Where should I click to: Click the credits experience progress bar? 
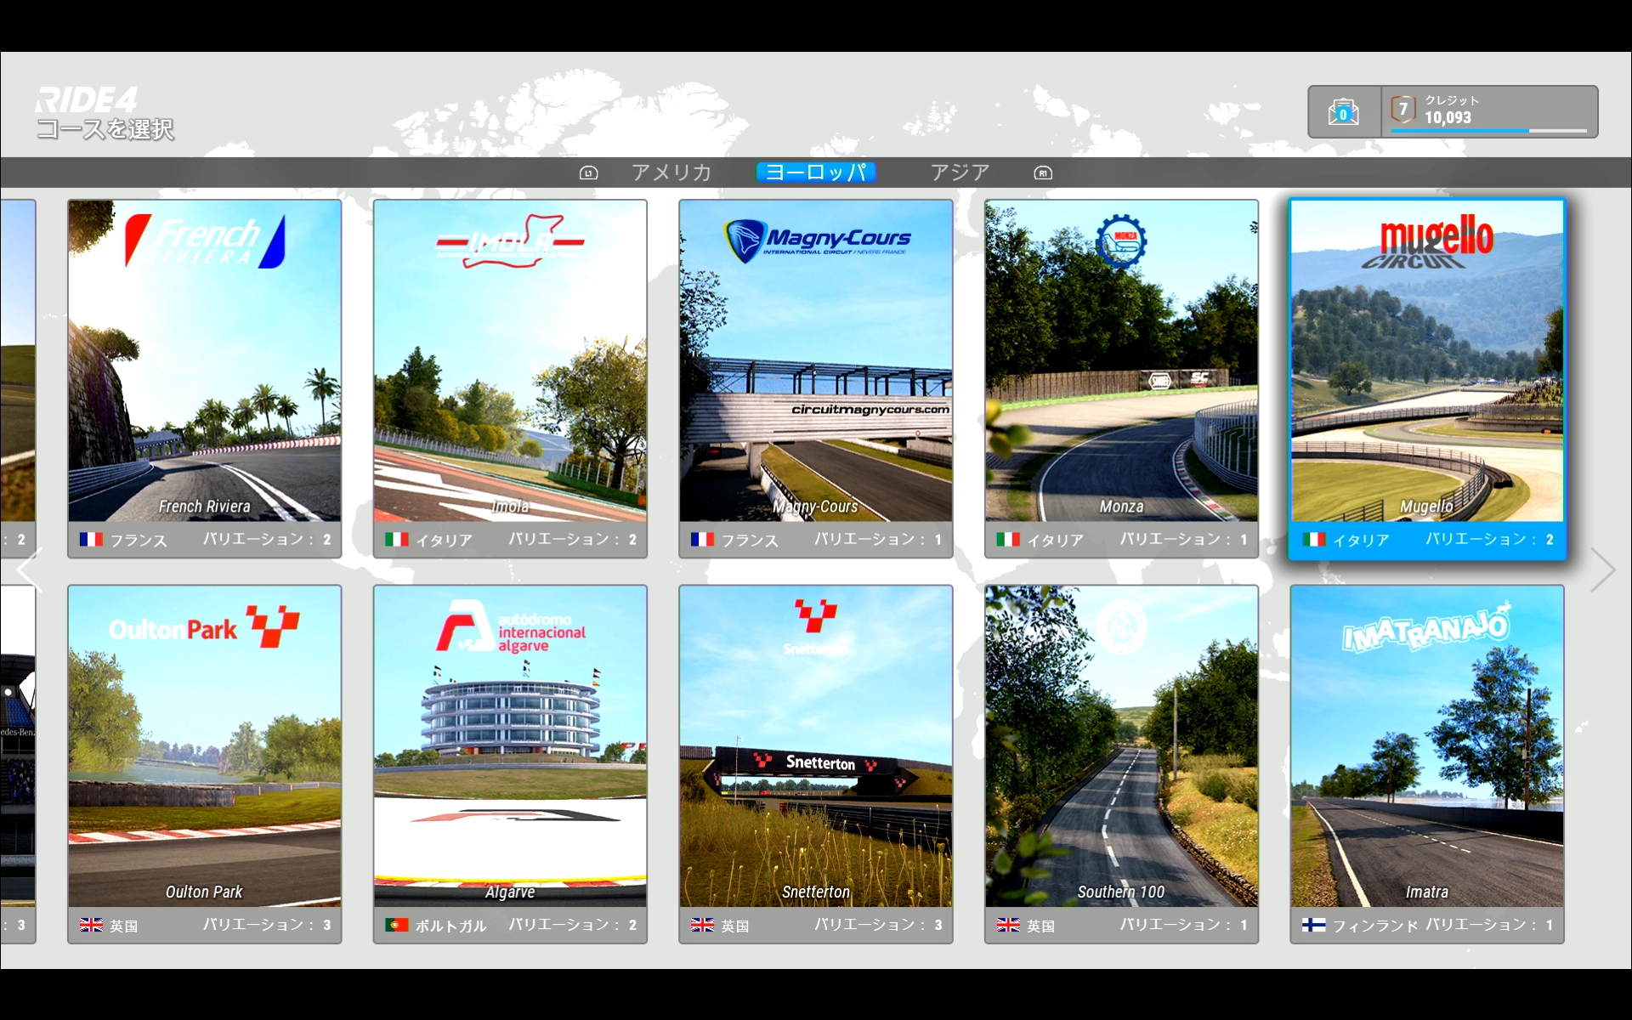1487,131
